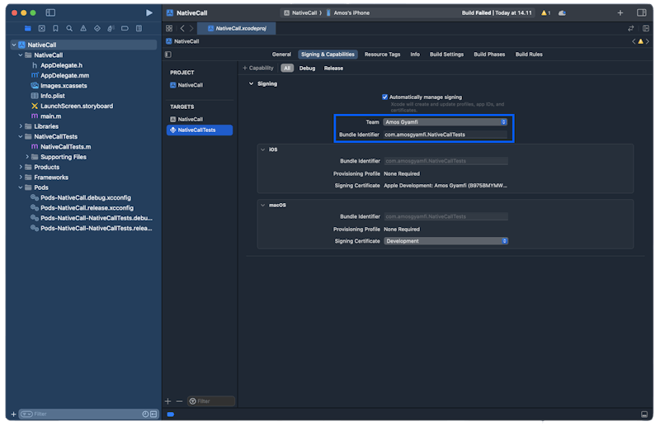The width and height of the screenshot is (660, 426).
Task: Open the Breakpoint navigator
Action: (x=125, y=28)
